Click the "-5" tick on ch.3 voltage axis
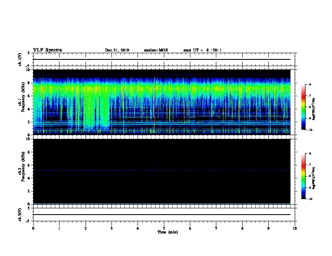Screen dimensions: 332x256 tap(29, 221)
